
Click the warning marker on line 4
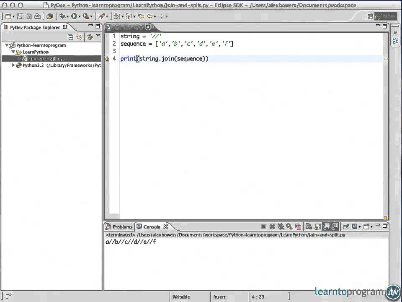point(107,59)
